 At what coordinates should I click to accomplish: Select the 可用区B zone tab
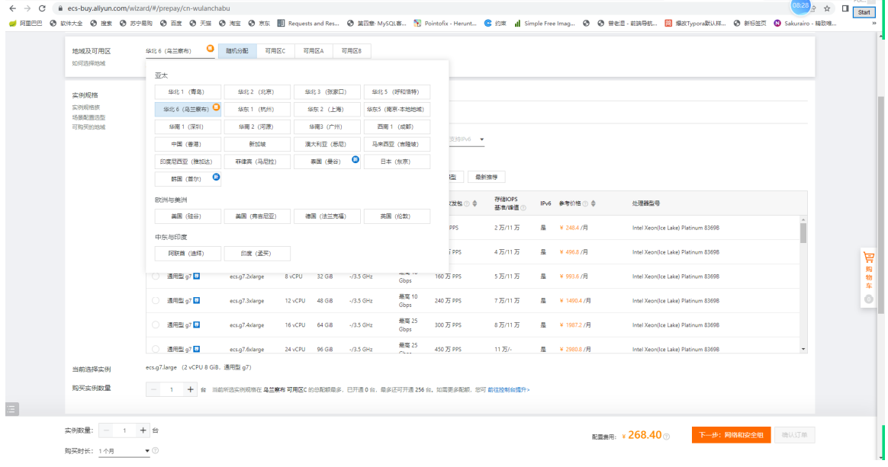pos(352,51)
